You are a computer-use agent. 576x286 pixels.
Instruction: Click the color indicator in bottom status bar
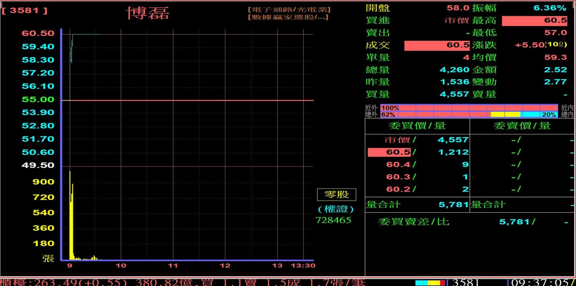(x=430, y=283)
